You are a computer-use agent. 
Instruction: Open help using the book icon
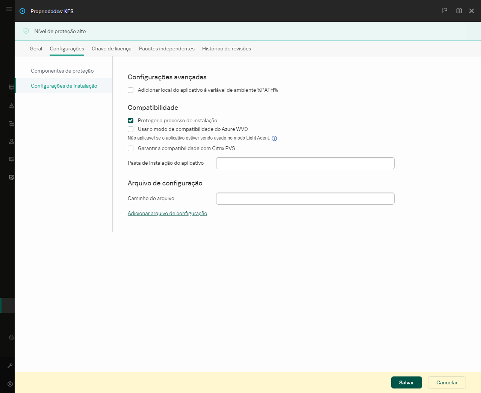(x=459, y=11)
